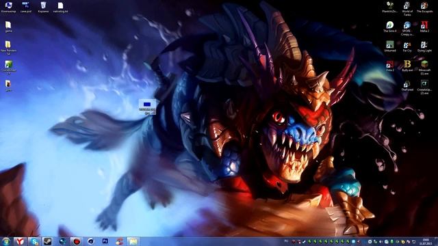Viewport: 438px width, 246px height.
Task: Open the Windows Start menu
Action: (x=6, y=241)
